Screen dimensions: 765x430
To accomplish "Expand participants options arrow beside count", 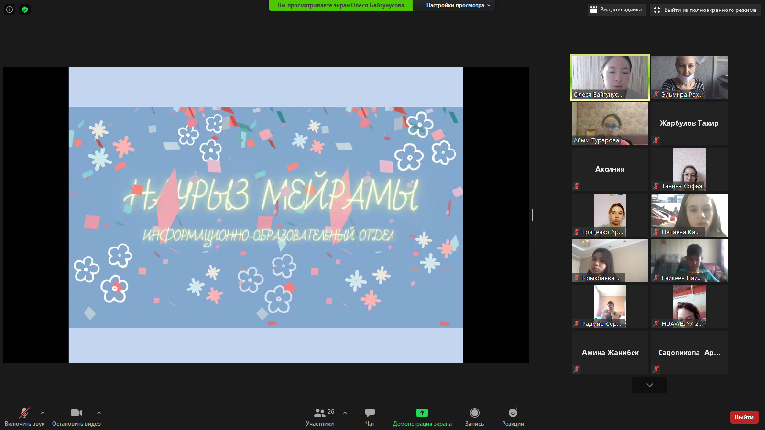I will click(x=345, y=413).
